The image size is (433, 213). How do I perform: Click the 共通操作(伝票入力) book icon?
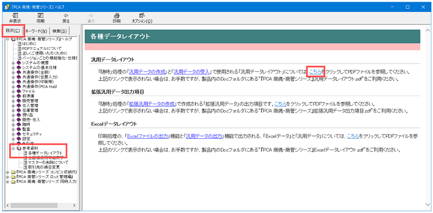(x=19, y=77)
